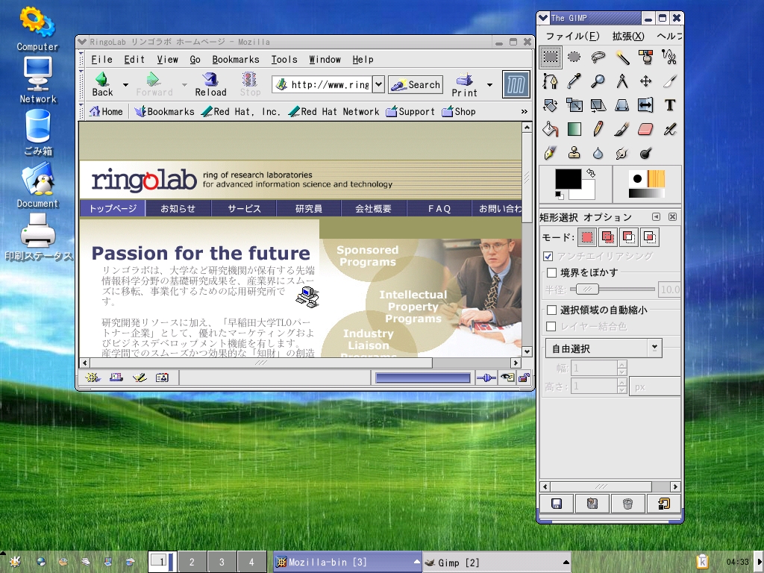The height and width of the screenshot is (573, 764).
Task: Activate the Eraser tool
Action: coord(646,129)
